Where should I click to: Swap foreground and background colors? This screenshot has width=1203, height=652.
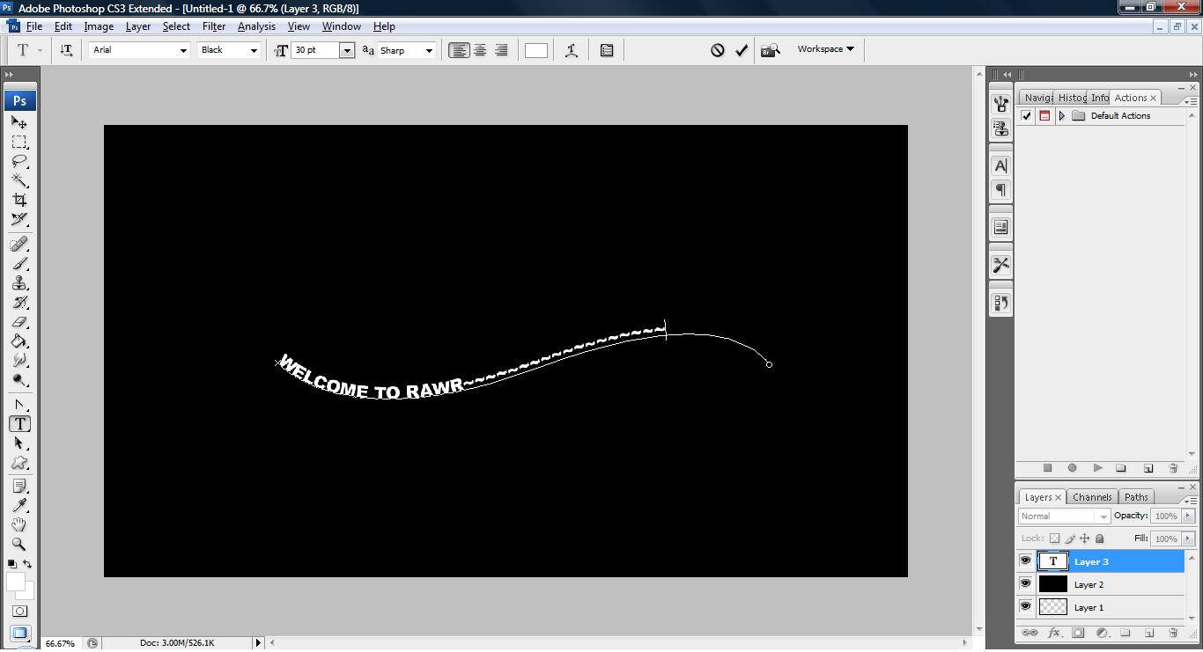(27, 564)
